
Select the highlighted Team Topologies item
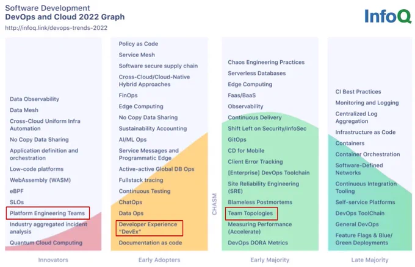coord(251,213)
